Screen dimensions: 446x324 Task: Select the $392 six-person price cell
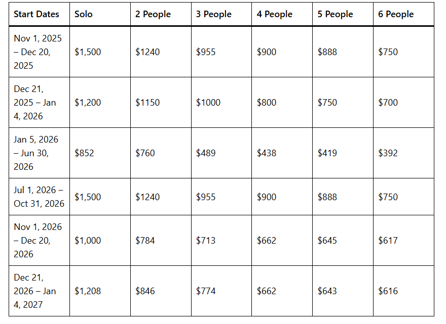point(388,153)
